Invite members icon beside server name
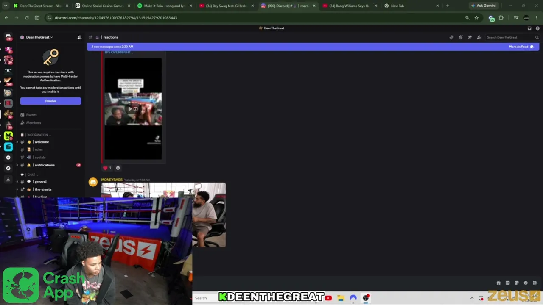The height and width of the screenshot is (305, 543). pos(79,37)
